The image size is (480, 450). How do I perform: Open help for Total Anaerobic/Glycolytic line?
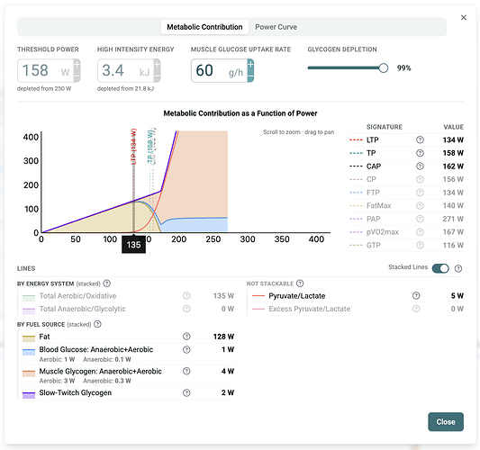(x=186, y=309)
